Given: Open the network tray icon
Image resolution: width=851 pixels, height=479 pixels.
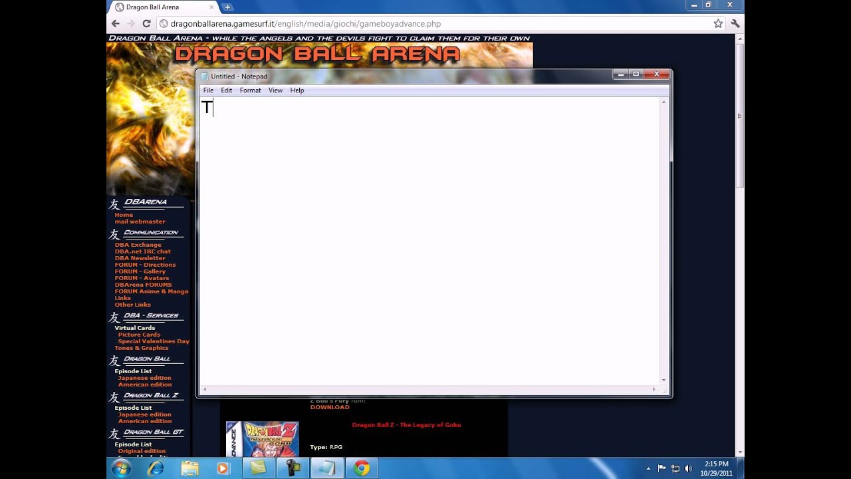Looking at the screenshot, I should (675, 468).
